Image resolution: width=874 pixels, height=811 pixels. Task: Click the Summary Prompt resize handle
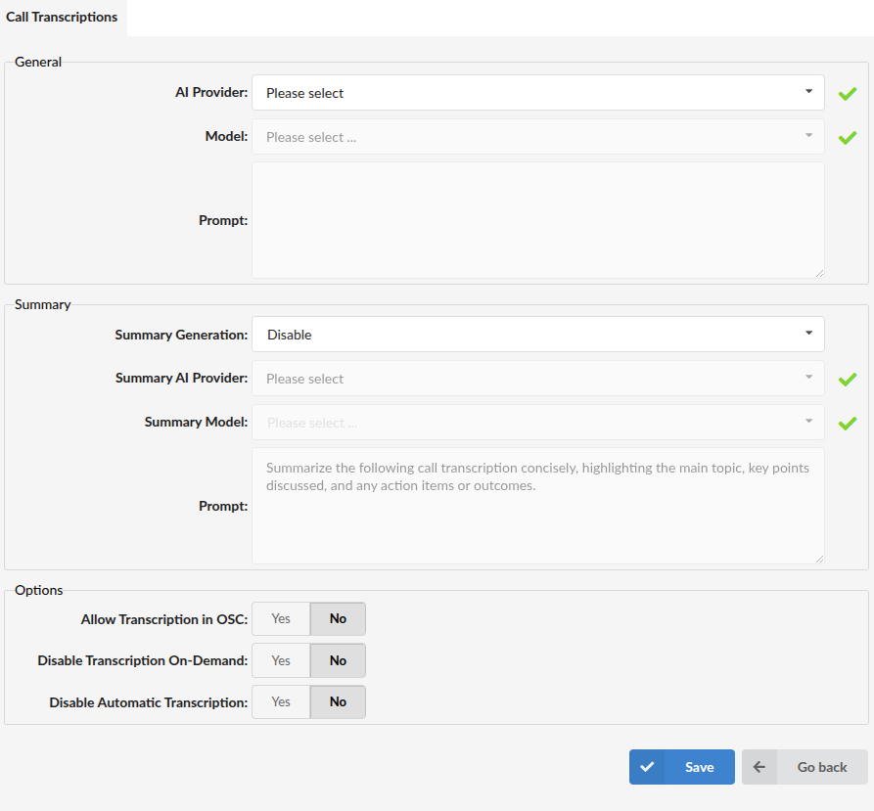(x=819, y=559)
